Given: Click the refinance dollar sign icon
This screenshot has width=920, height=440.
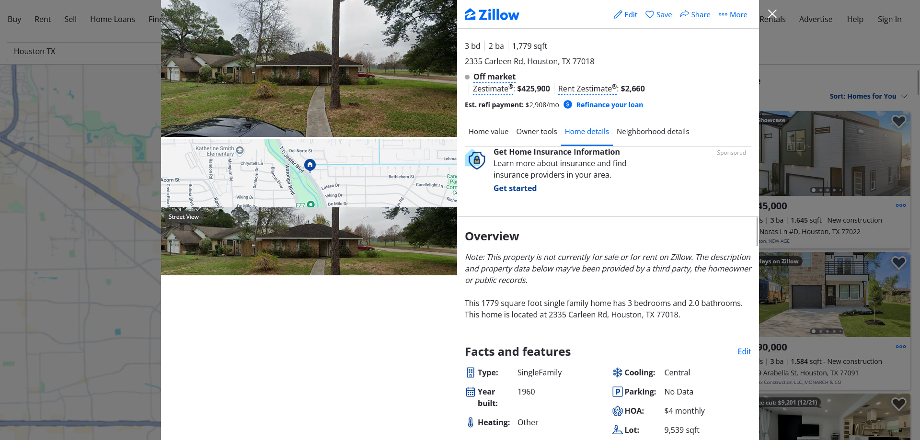Looking at the screenshot, I should click(568, 104).
